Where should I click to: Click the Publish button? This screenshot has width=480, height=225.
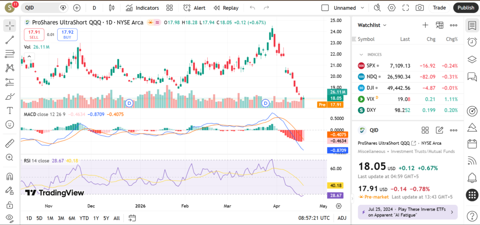465,8
